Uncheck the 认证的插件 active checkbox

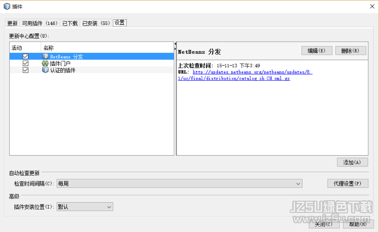click(25, 70)
